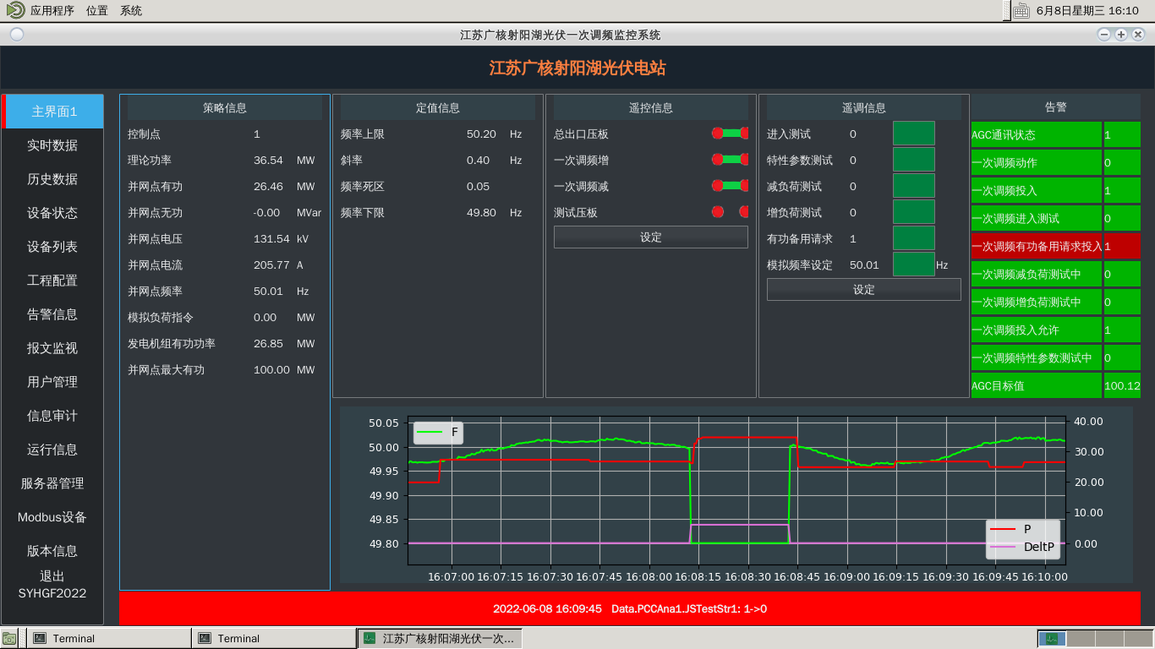Click 设定 button under 遥调信息
1155x649 pixels.
863,290
